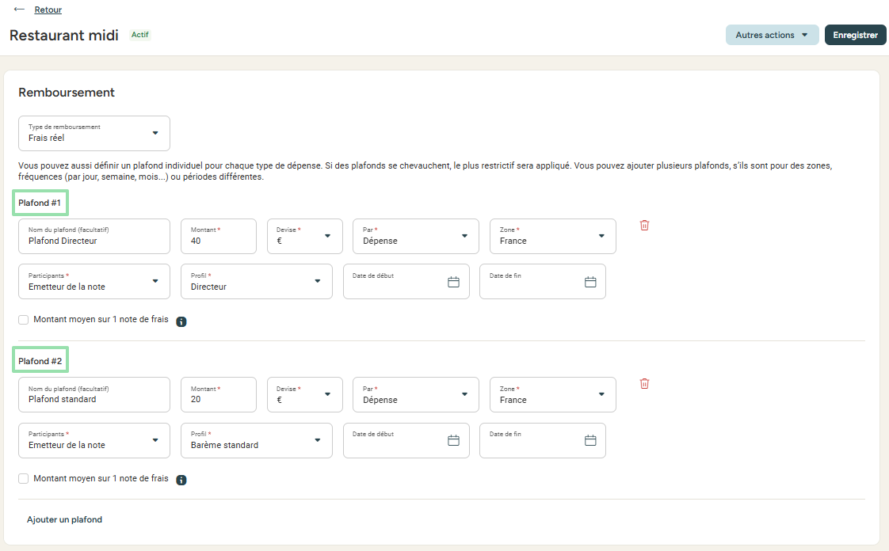Click the Remboursement section heading
Viewport: 889px width, 551px height.
point(67,93)
